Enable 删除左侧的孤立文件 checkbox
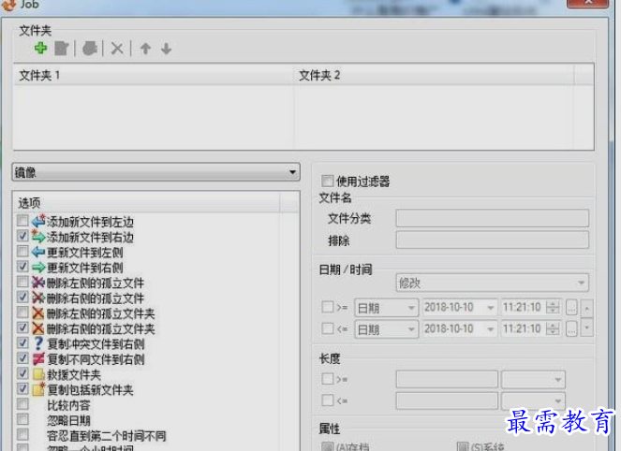Screen dimensions: 621x451 pyautogui.click(x=23, y=282)
